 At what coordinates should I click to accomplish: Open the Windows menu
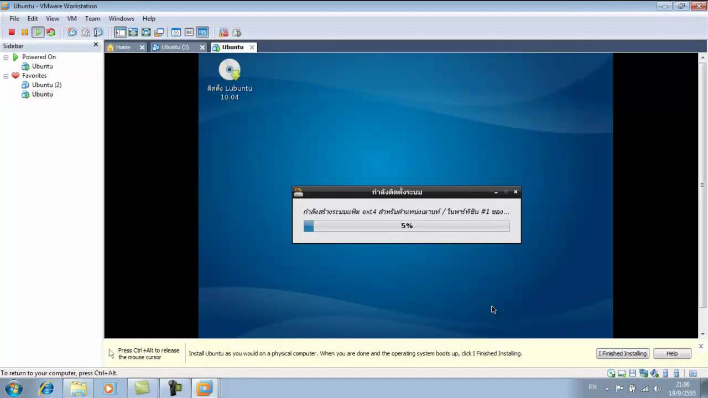(x=121, y=18)
